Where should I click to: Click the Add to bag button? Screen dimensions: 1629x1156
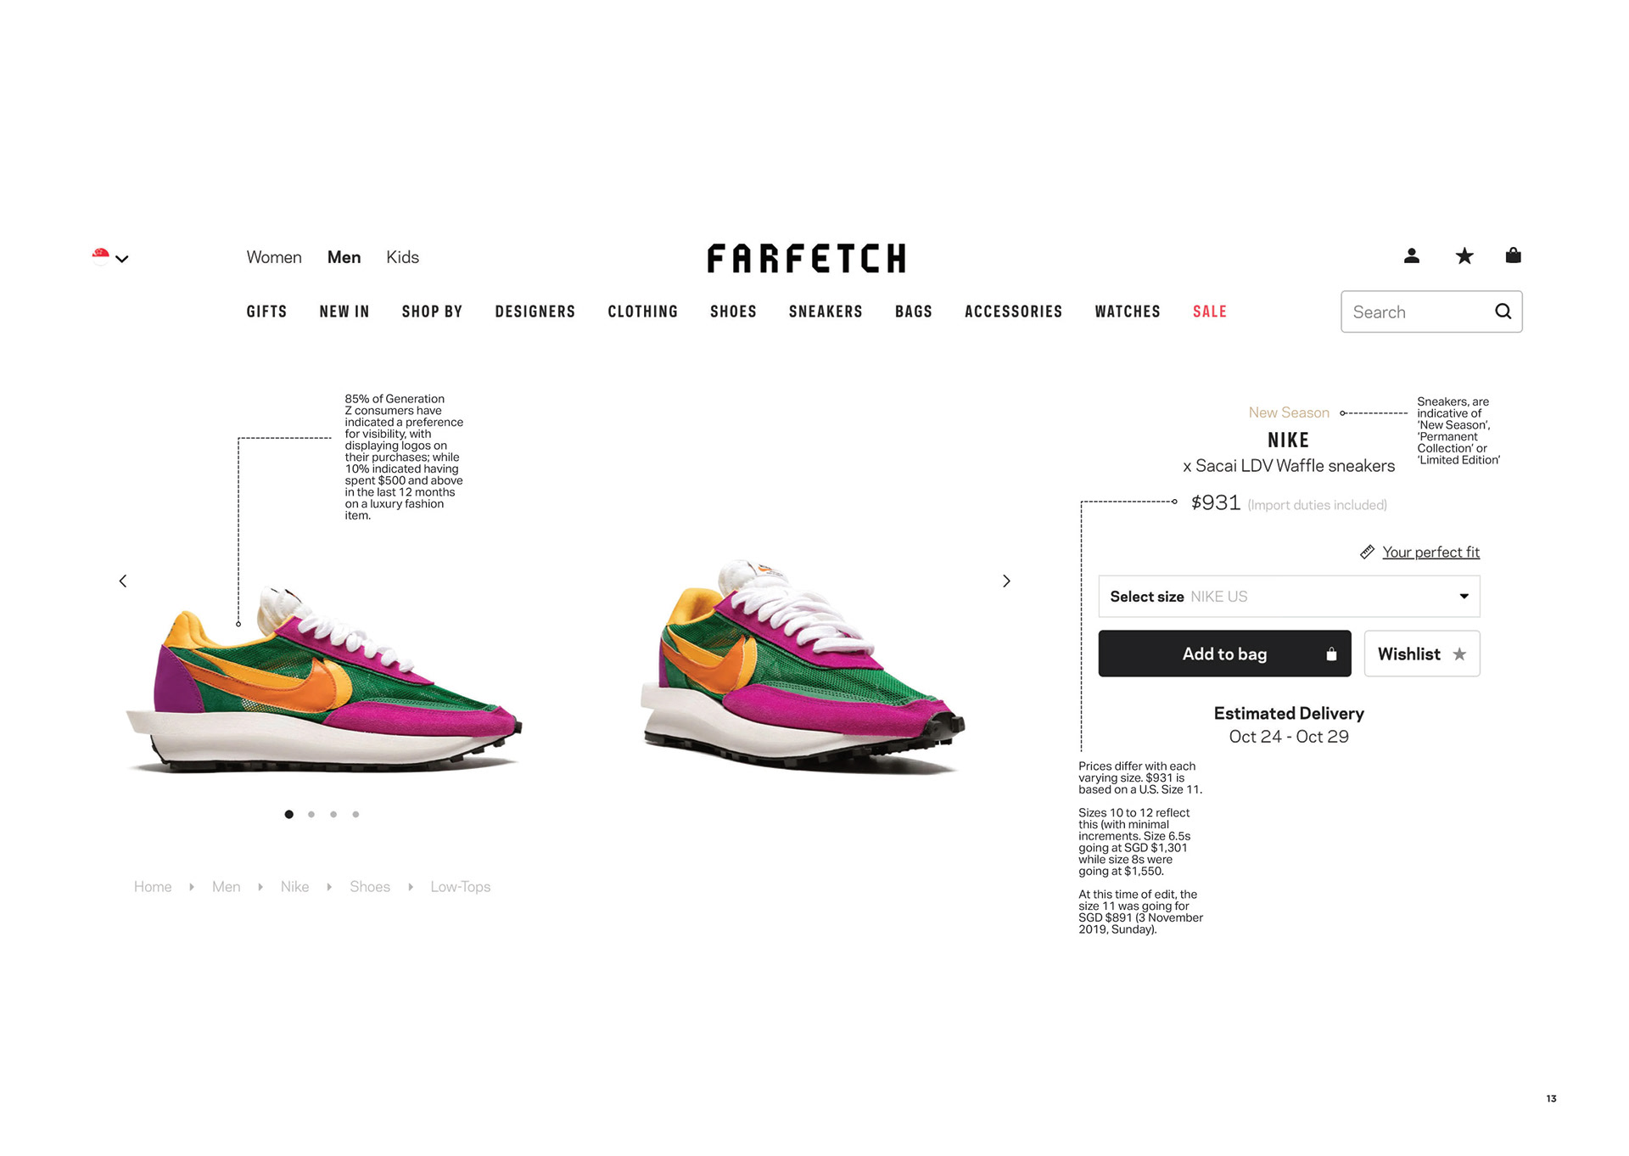1224,654
